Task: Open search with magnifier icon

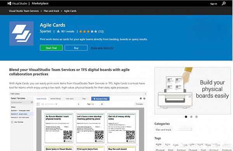Action: click(224, 4)
